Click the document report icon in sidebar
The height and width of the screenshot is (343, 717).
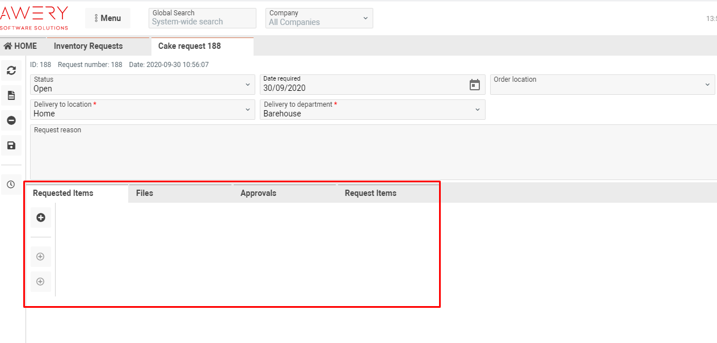coord(11,95)
